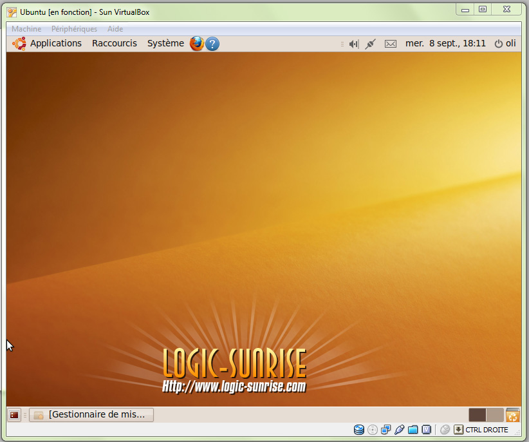Open the clock calendar showing 18:11
The height and width of the screenshot is (442, 529).
tap(445, 44)
